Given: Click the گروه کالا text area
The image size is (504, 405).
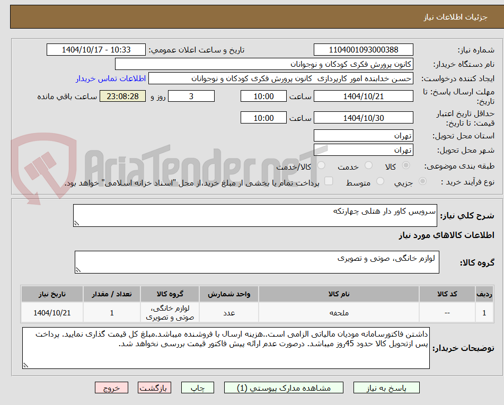Looking at the screenshot, I should click(x=257, y=262).
